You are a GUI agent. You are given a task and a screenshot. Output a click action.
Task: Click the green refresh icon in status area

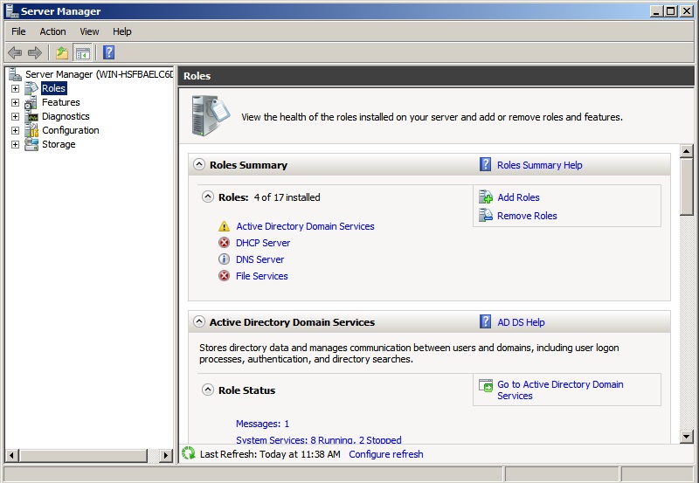coord(189,453)
